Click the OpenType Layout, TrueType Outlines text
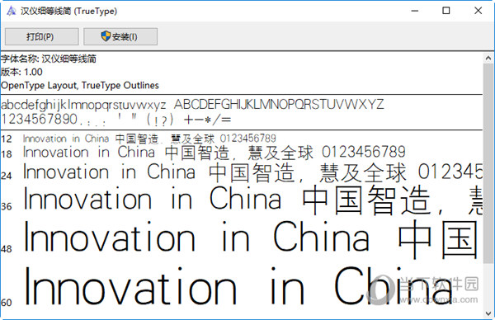 [x=79, y=85]
